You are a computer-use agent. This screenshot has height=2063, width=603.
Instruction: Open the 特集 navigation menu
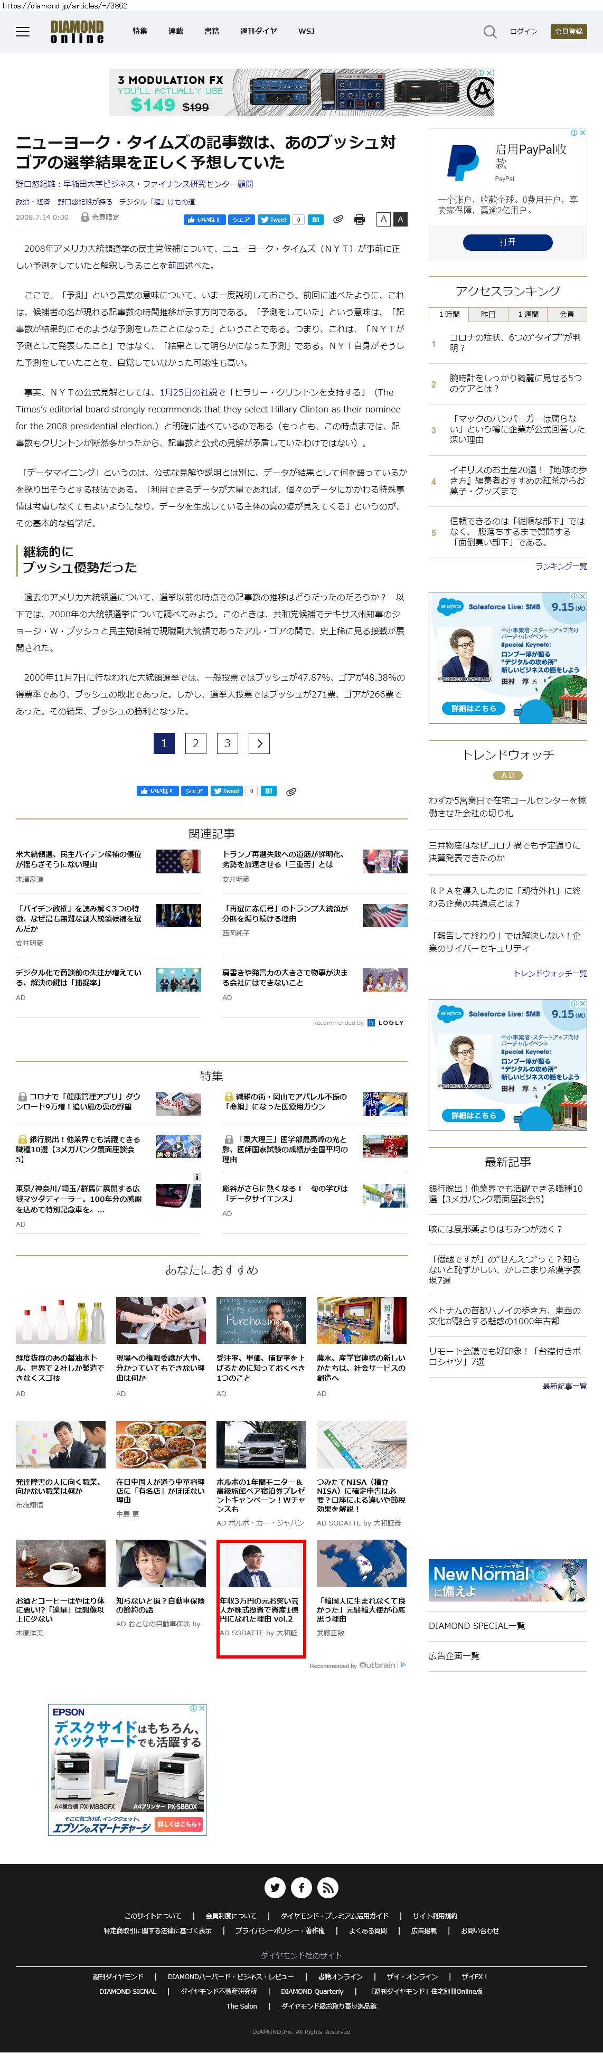pyautogui.click(x=139, y=31)
